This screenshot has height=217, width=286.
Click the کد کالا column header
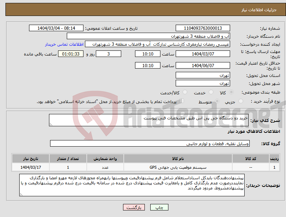(x=251, y=159)
